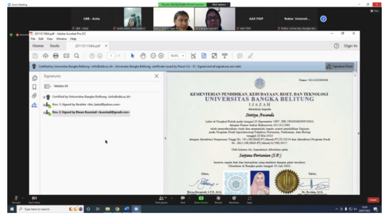Open the Page Thumbnails panel icon
389x215 pixels.
click(35, 78)
